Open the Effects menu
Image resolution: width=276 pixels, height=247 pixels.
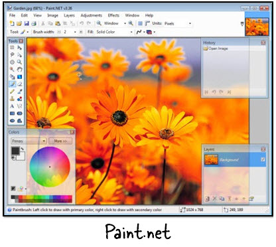tap(113, 15)
